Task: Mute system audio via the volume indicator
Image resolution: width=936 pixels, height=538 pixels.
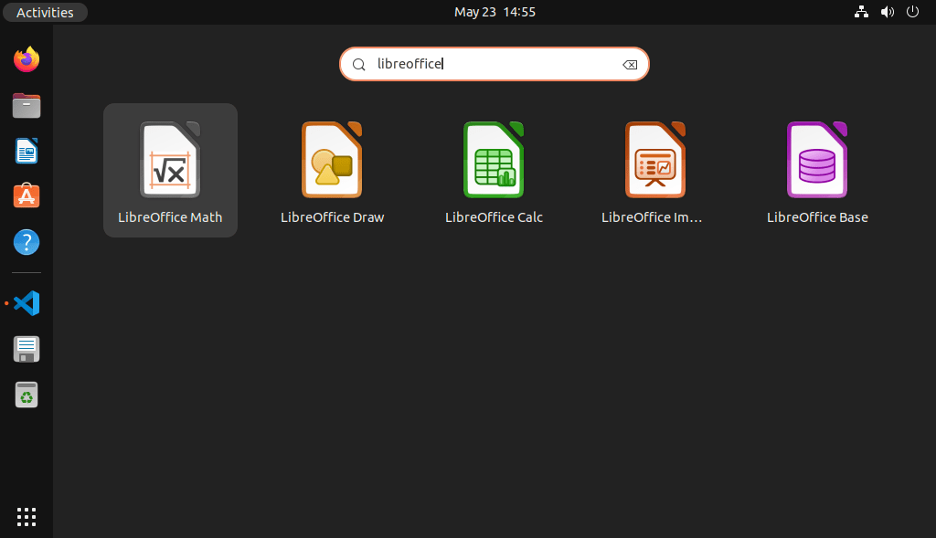Action: pyautogui.click(x=886, y=12)
